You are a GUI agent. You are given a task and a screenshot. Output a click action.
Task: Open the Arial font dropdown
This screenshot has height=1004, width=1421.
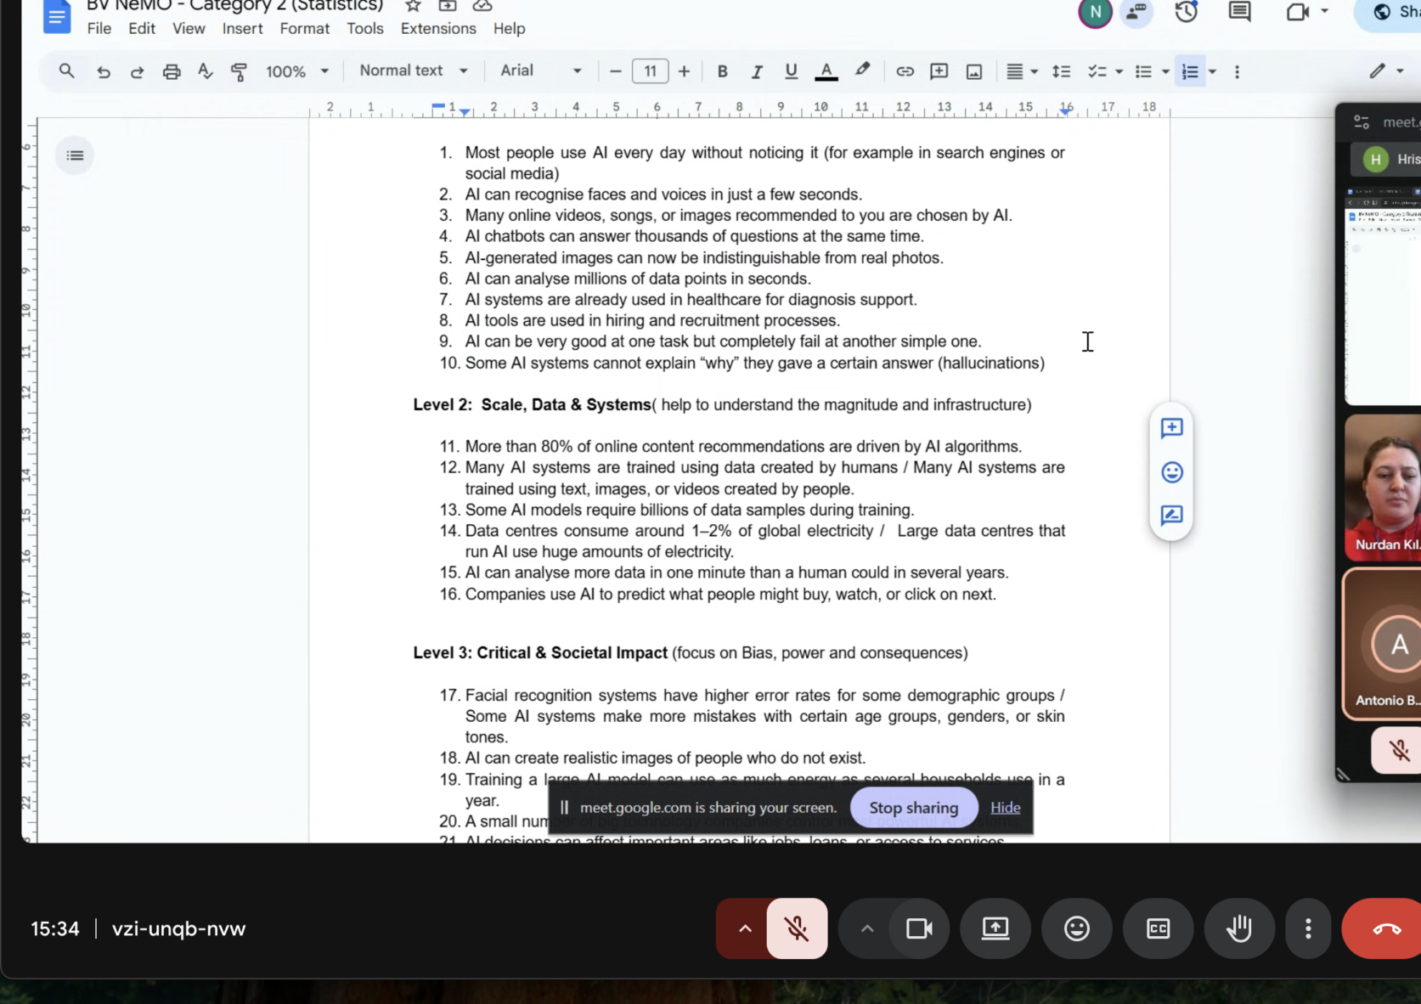pos(541,71)
